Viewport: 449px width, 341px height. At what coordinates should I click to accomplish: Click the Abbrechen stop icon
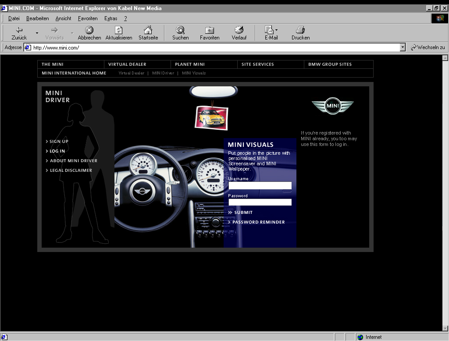(89, 30)
